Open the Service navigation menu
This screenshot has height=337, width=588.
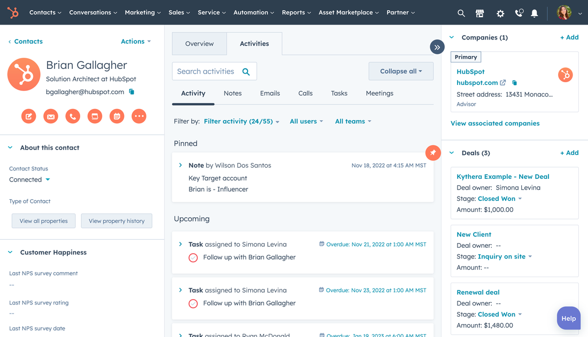click(212, 13)
